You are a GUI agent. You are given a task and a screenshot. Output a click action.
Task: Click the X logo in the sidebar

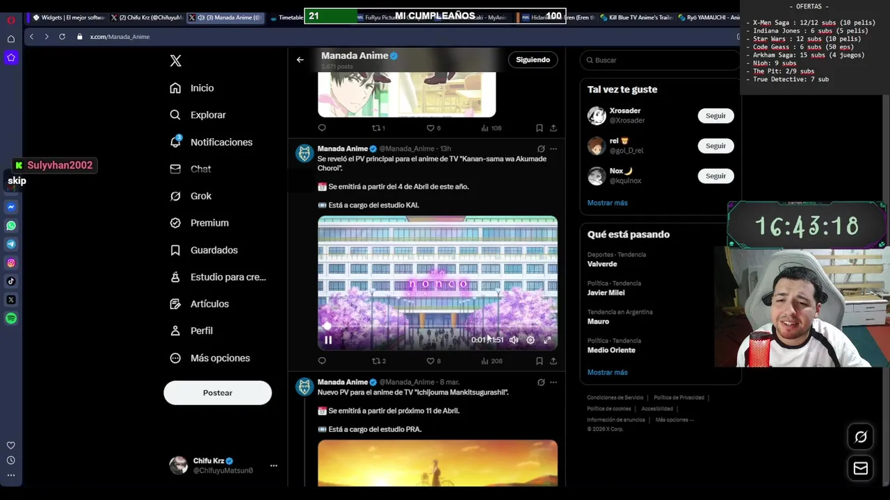coord(175,61)
